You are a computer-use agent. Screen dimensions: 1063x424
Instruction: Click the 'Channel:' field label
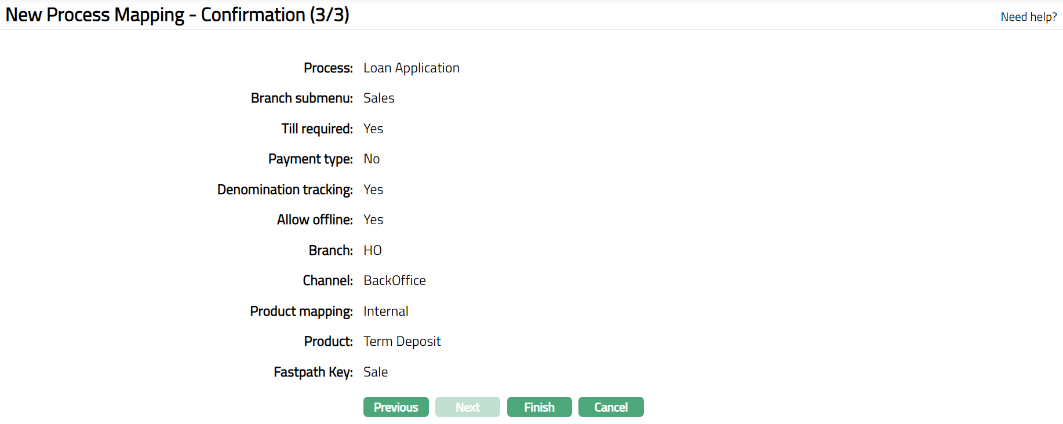tap(327, 281)
